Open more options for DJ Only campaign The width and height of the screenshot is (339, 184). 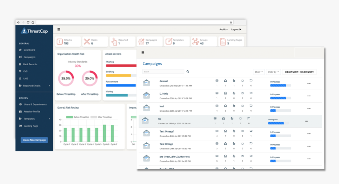tap(309, 96)
